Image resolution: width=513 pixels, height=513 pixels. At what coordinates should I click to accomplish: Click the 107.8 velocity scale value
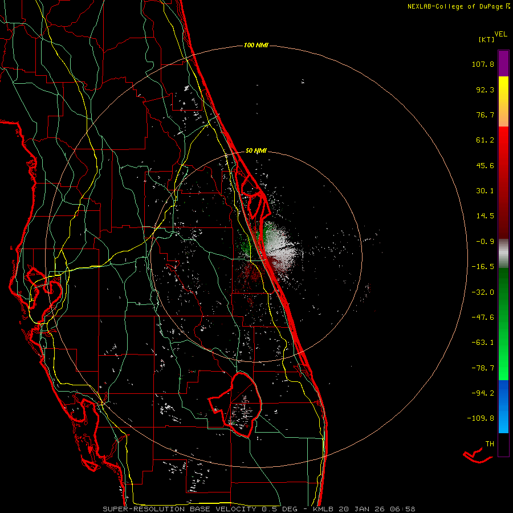click(x=483, y=64)
